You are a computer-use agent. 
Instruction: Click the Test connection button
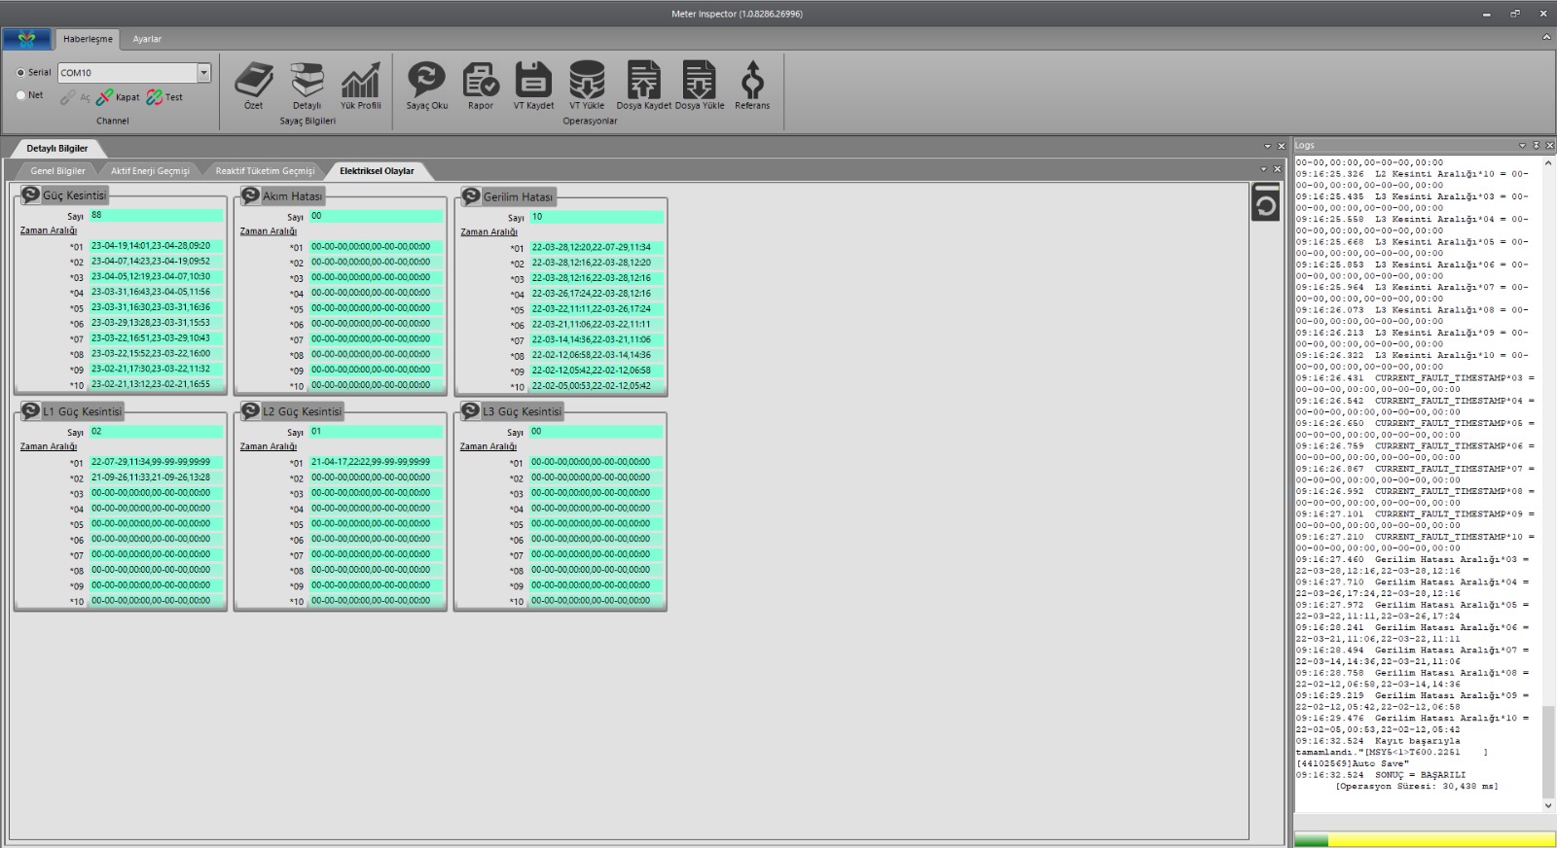coord(164,97)
